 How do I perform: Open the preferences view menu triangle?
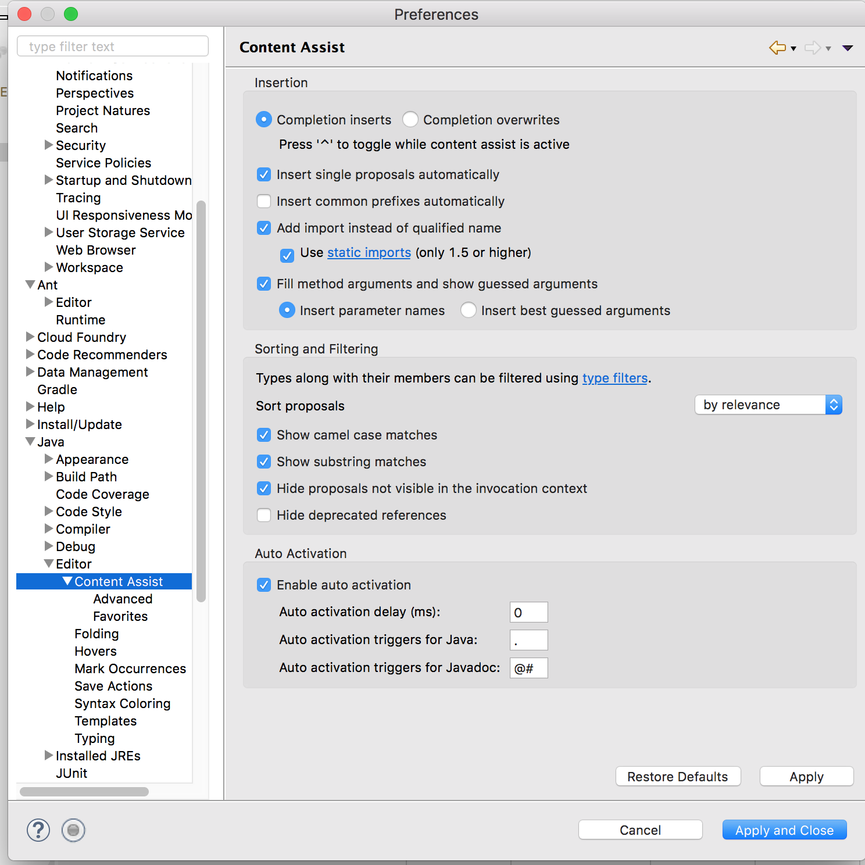[x=848, y=48]
